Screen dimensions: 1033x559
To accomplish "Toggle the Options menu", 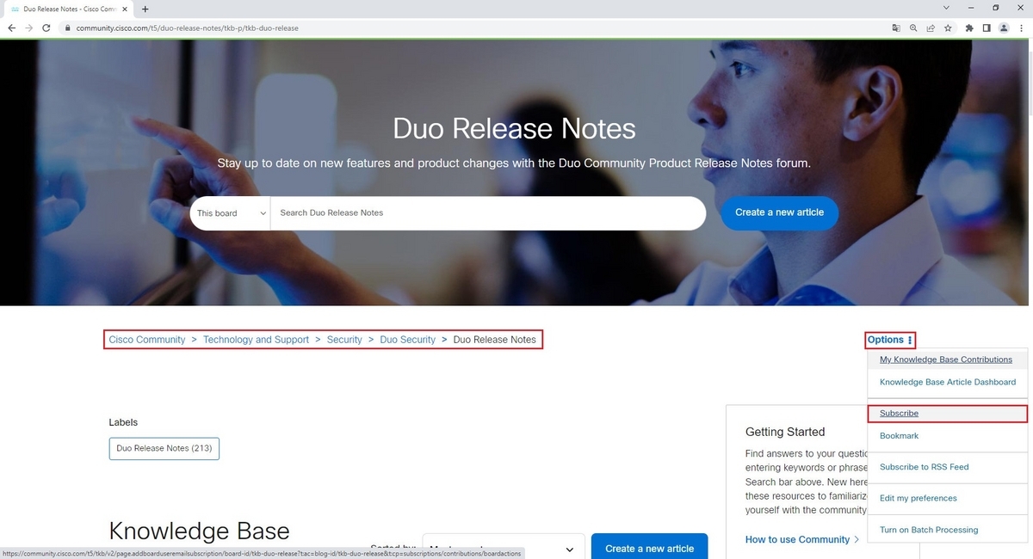I will click(890, 340).
